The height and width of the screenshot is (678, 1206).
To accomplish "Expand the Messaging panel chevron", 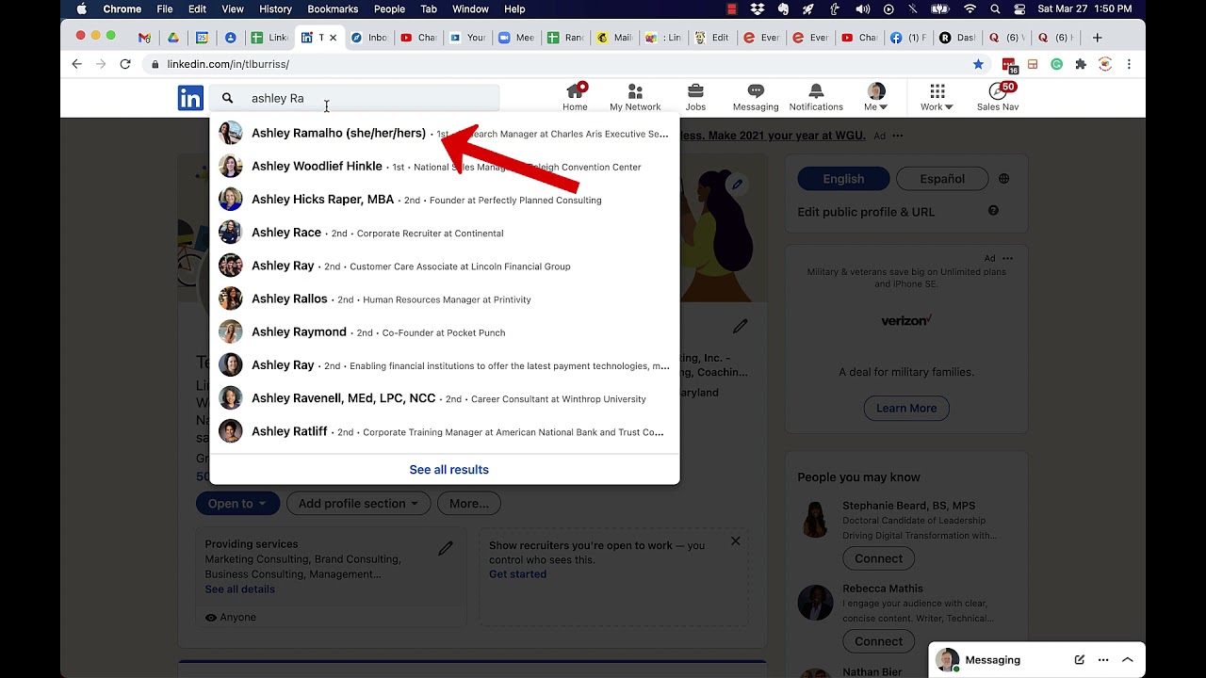I will (1128, 660).
